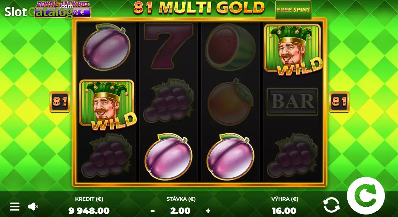
Task: Click the red seven symbol
Action: tap(169, 46)
